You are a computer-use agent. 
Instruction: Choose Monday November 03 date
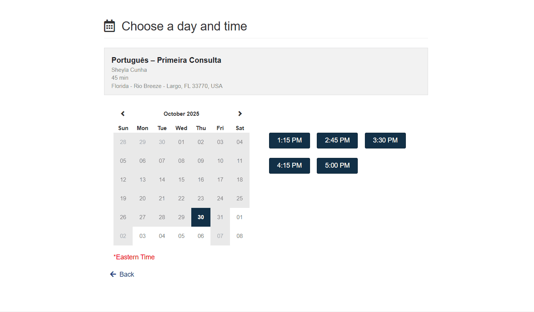pos(142,236)
